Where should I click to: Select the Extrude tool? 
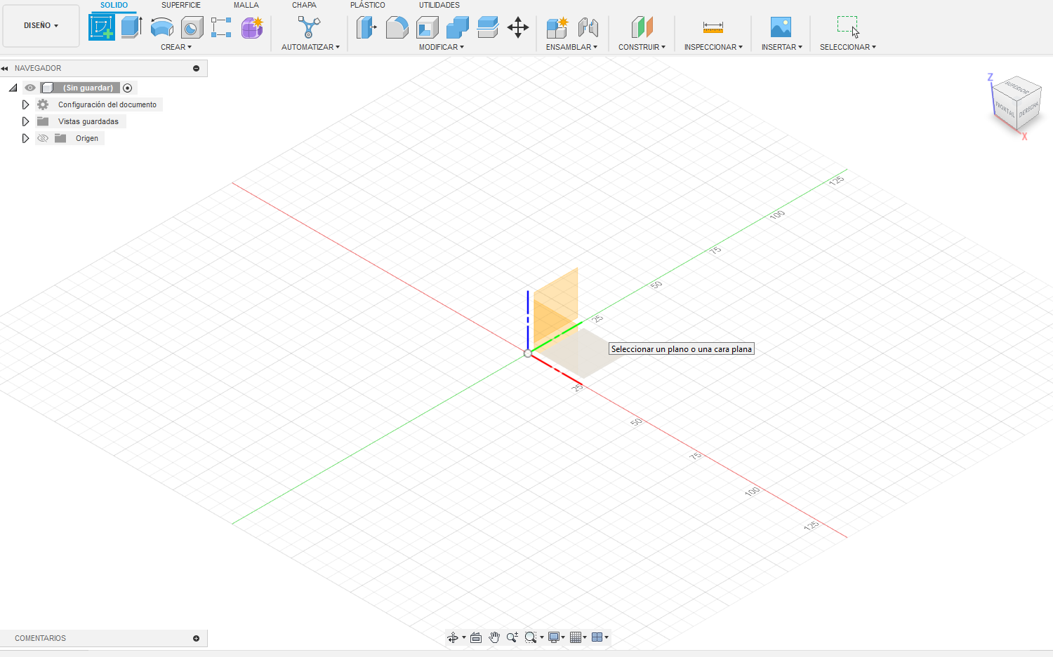tap(131, 27)
